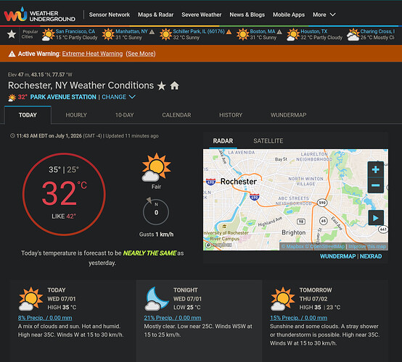Click Active Warning alert triangle icon

coord(12,54)
